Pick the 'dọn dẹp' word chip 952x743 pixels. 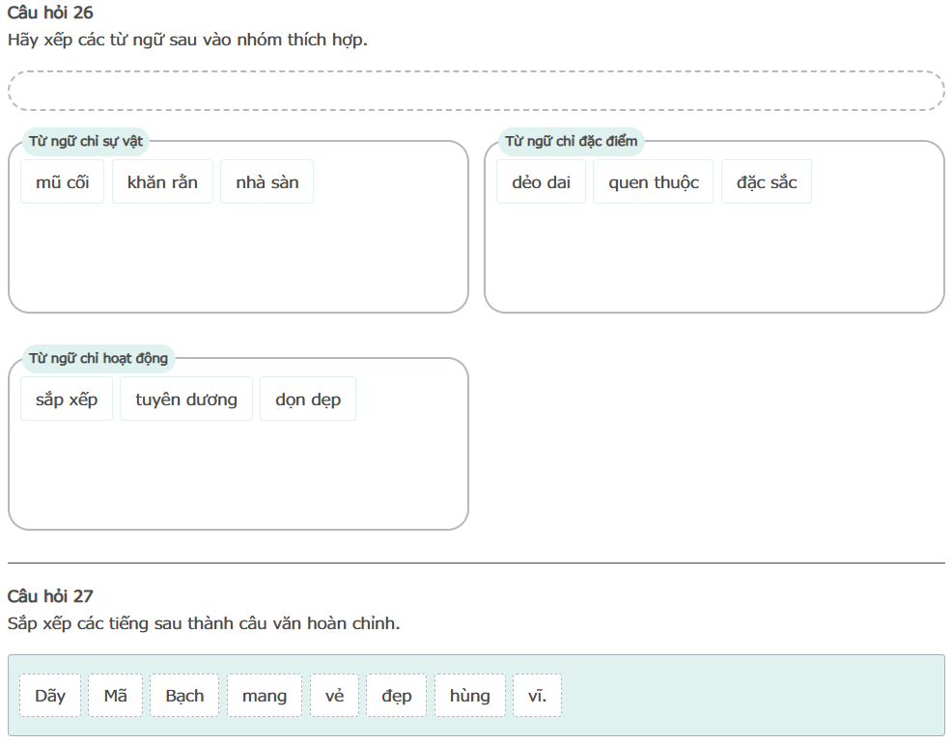click(x=307, y=399)
